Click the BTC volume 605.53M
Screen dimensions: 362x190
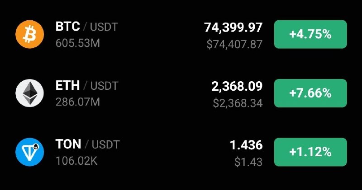point(78,43)
